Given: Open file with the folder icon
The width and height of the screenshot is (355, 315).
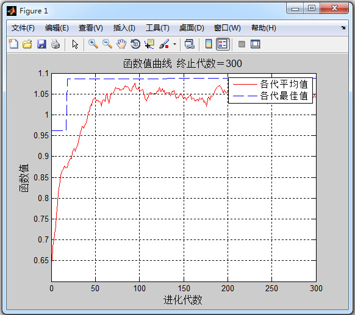Looking at the screenshot, I should coord(27,44).
